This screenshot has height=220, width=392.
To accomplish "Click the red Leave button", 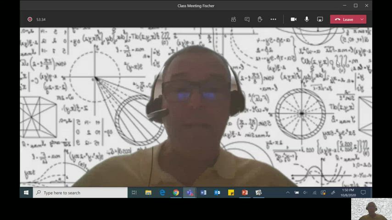I will click(x=344, y=19).
